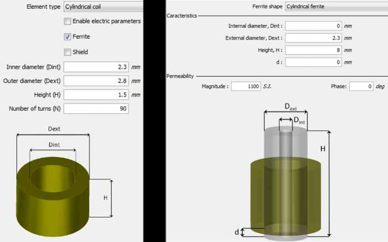Enable the electric parameters checkbox
This screenshot has height=242, width=388.
[67, 21]
